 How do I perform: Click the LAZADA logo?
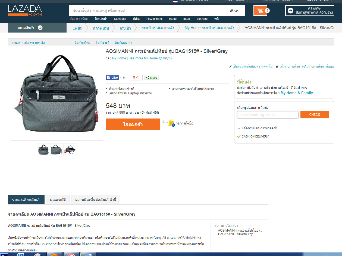(x=25, y=10)
